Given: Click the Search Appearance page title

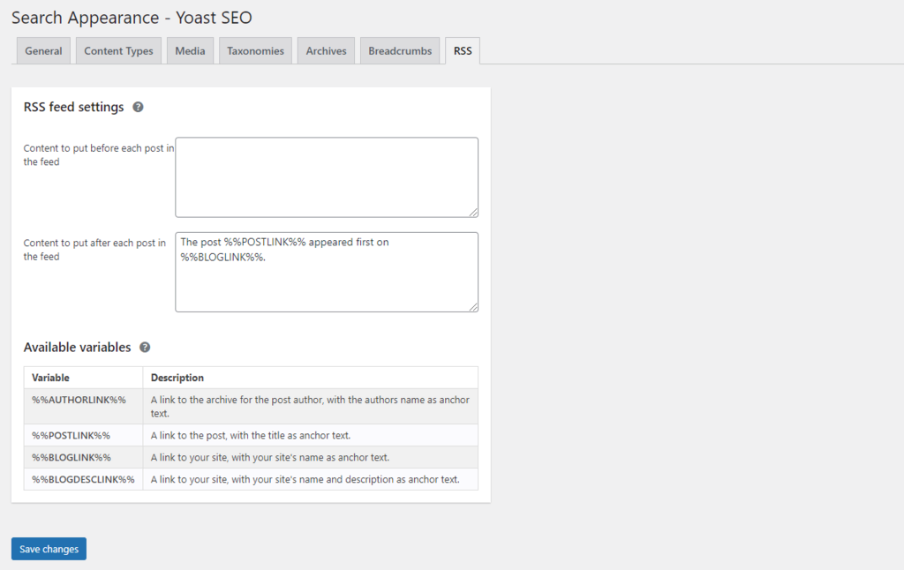Looking at the screenshot, I should 131,18.
